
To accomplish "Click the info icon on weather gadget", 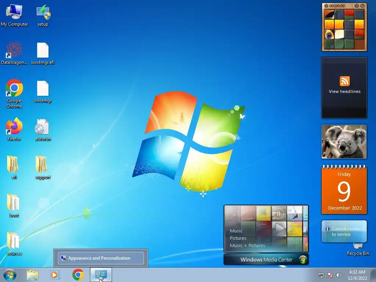I will point(327,229).
